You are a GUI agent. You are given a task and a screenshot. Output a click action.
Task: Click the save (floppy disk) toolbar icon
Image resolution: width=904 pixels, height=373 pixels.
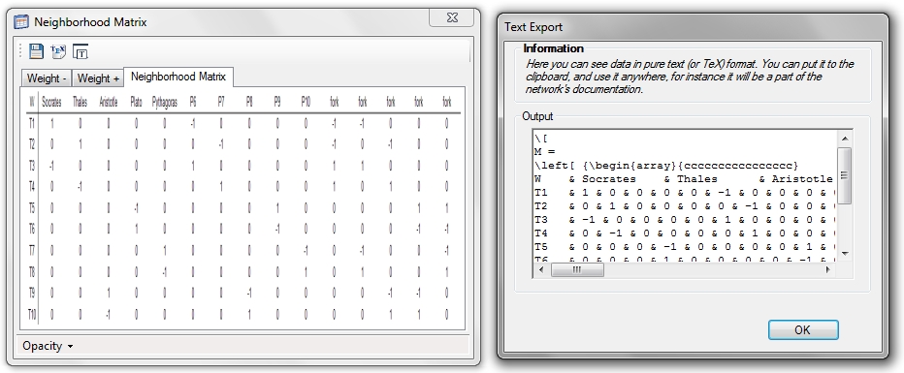click(36, 51)
